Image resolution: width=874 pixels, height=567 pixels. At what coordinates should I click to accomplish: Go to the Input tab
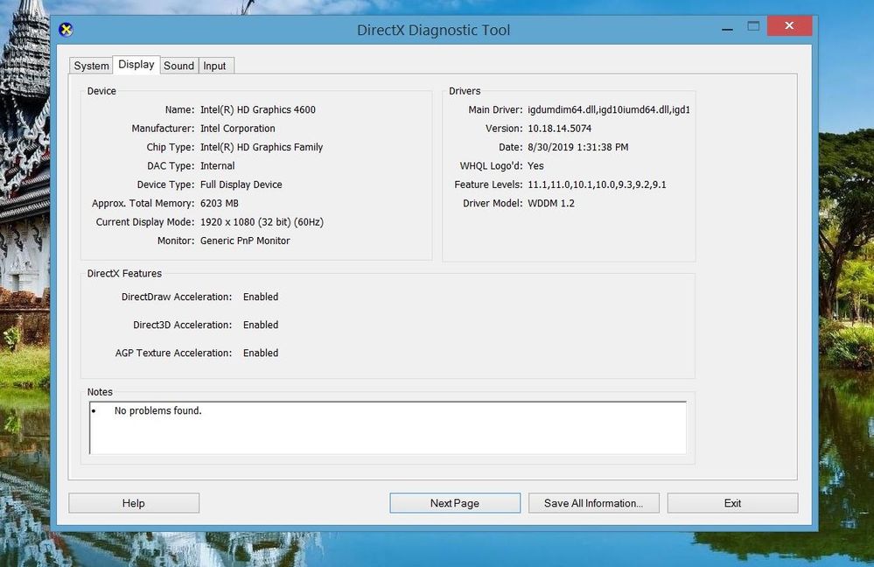pos(214,66)
